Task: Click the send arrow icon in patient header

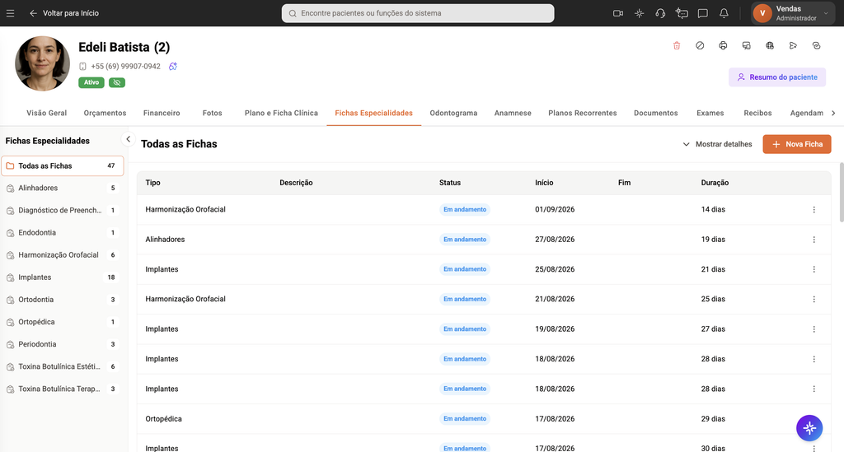Action: (x=793, y=45)
